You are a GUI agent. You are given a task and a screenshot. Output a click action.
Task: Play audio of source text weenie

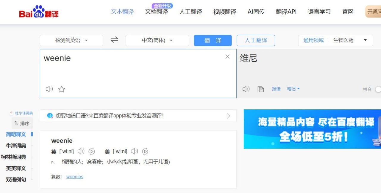(49, 89)
